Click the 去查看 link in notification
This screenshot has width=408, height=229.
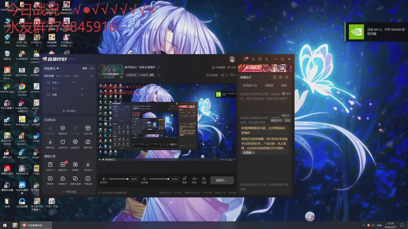point(248,153)
